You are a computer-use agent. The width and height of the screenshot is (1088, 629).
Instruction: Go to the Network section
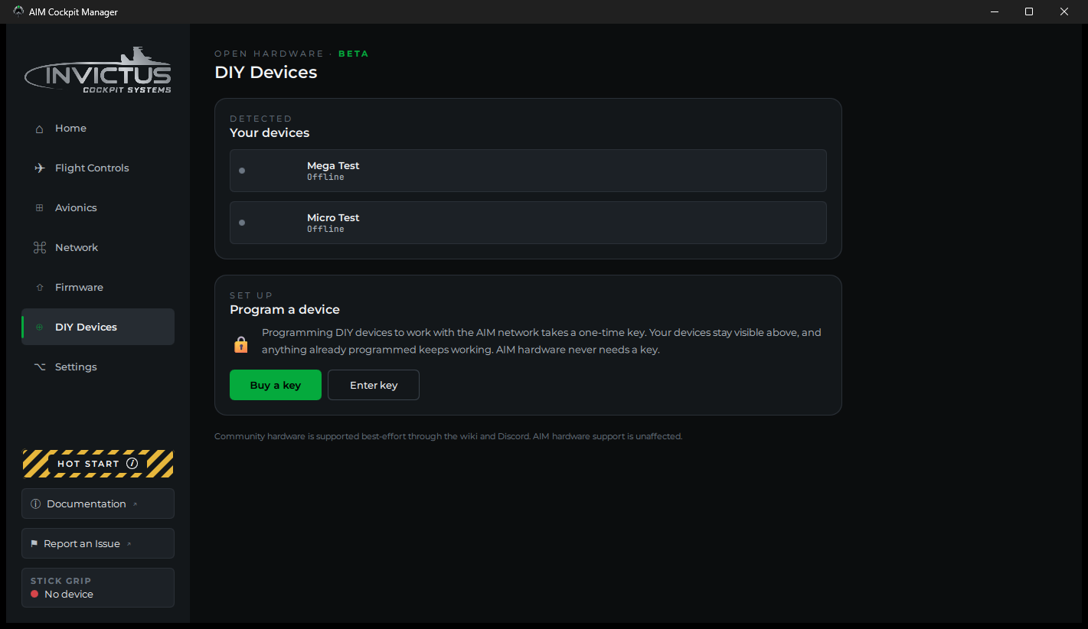(x=98, y=248)
